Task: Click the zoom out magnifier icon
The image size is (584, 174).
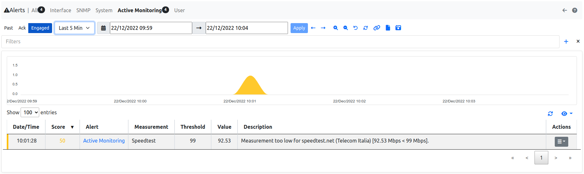Action: [346, 28]
